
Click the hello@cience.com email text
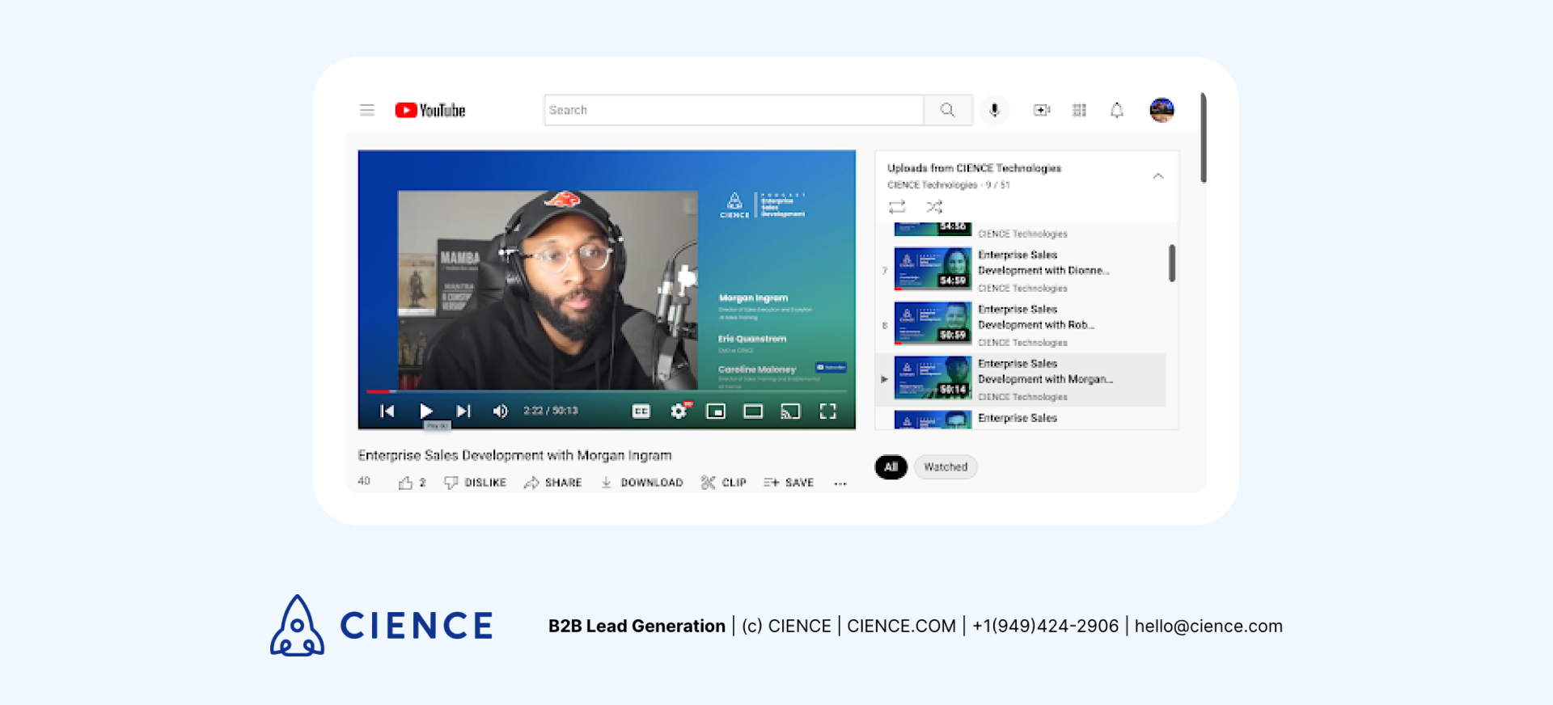point(1208,626)
